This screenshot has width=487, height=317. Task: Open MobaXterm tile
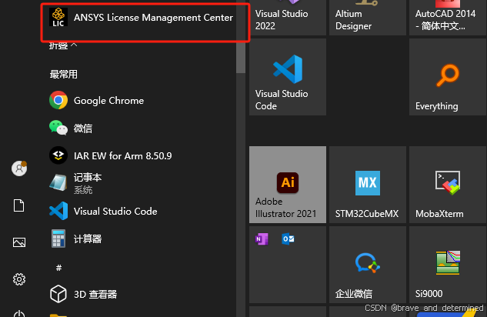click(x=448, y=185)
